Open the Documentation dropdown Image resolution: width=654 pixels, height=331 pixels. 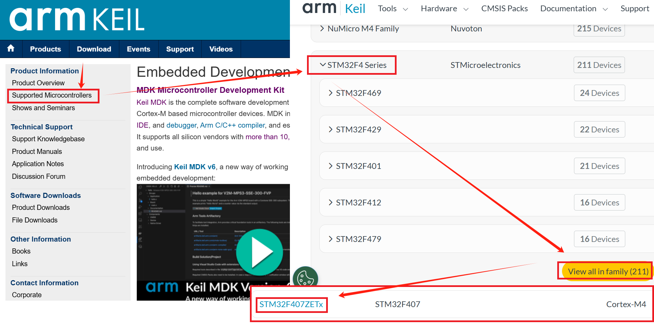click(x=574, y=9)
